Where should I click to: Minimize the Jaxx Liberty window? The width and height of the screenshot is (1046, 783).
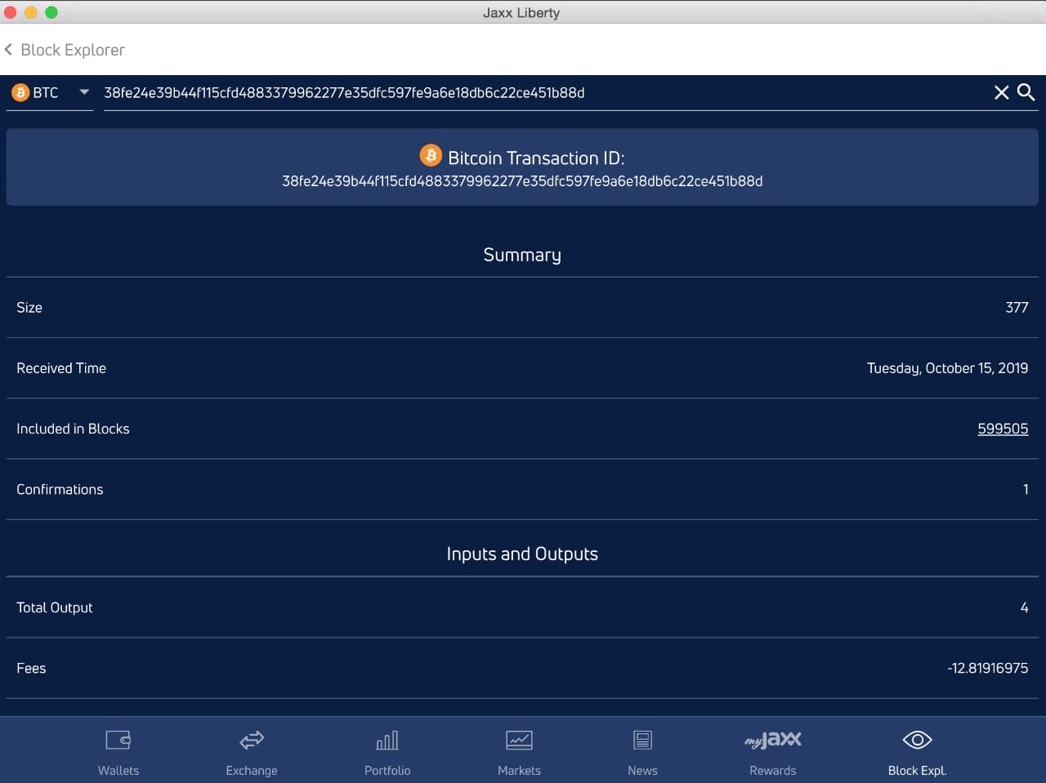[31, 12]
